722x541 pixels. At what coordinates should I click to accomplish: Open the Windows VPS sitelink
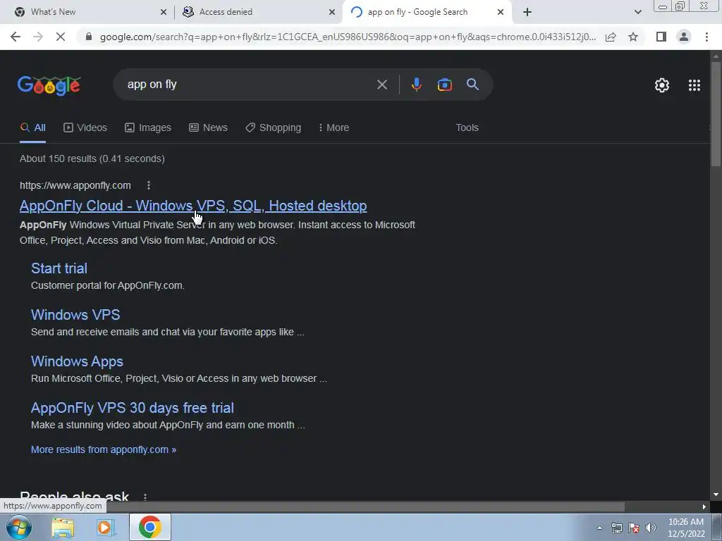coord(75,315)
